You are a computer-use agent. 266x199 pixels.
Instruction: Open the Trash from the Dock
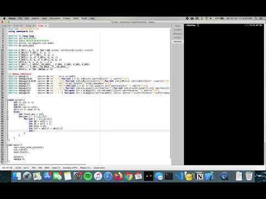tap(249, 176)
